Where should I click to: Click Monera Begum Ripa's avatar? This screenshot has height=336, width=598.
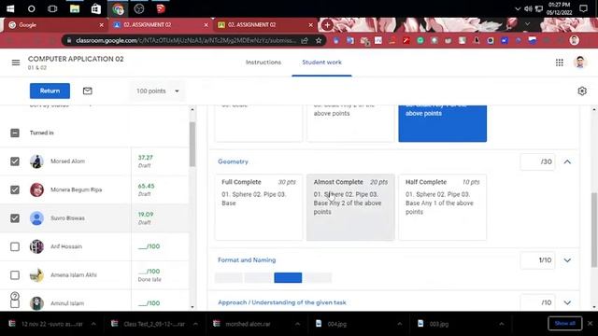coord(36,189)
